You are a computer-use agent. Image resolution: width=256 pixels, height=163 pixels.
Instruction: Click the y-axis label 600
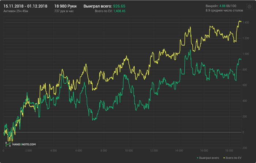click(245, 85)
